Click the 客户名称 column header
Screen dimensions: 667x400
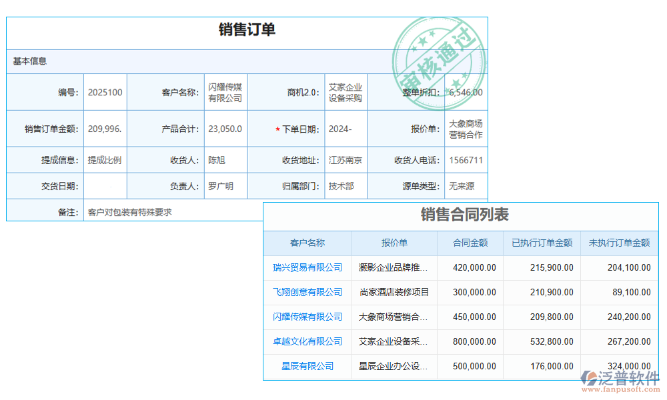[307, 243]
